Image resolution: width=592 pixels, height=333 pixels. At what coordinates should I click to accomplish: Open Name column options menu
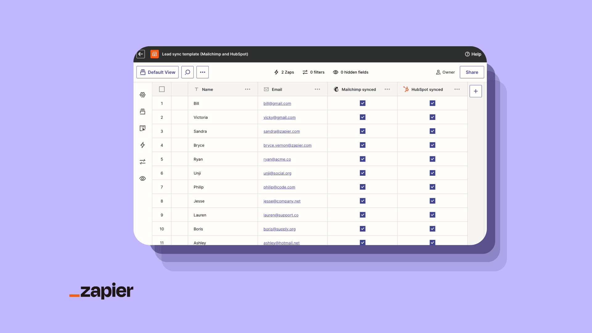point(248,89)
